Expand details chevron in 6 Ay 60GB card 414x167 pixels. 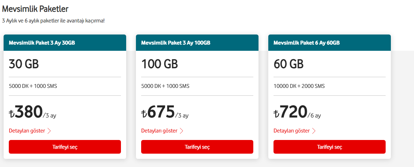(314, 131)
